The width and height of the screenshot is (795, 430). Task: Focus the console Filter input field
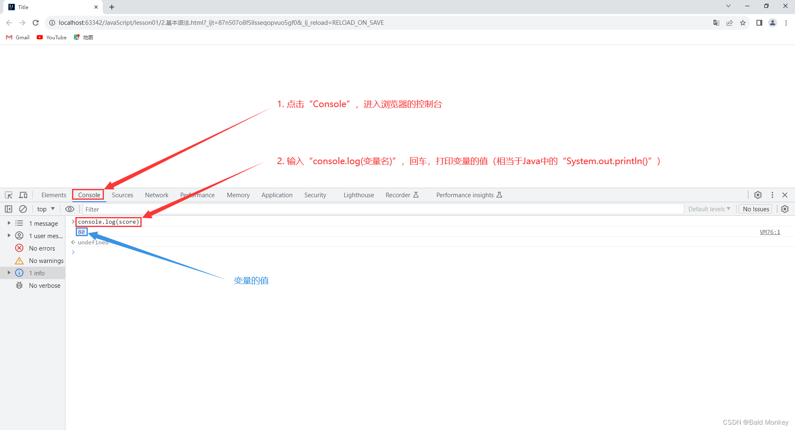[x=383, y=209]
